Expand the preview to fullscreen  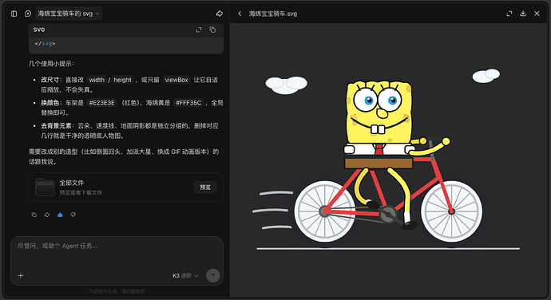509,14
